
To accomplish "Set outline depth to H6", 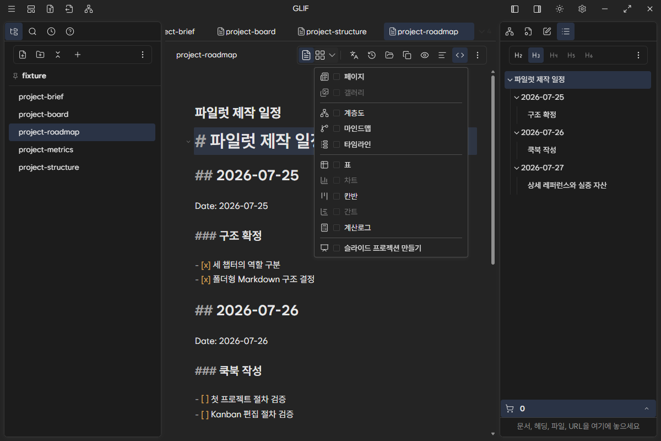I will coord(589,55).
